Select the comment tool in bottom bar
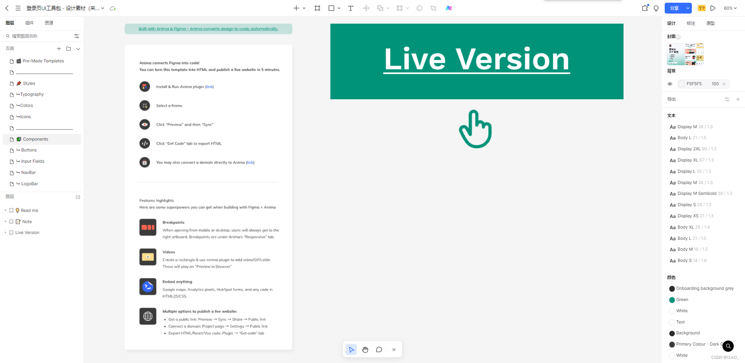The width and height of the screenshot is (745, 363). [379, 349]
